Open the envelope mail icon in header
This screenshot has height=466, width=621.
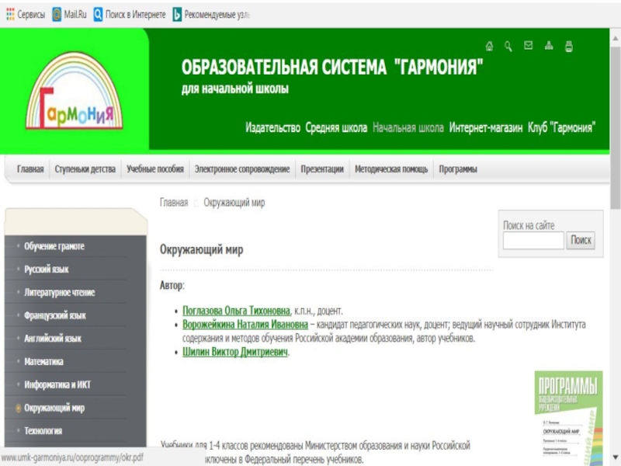pyautogui.click(x=529, y=46)
